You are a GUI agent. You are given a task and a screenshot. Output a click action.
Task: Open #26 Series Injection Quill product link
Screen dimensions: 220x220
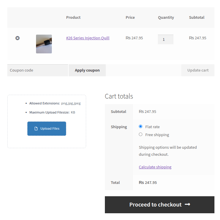click(x=88, y=38)
